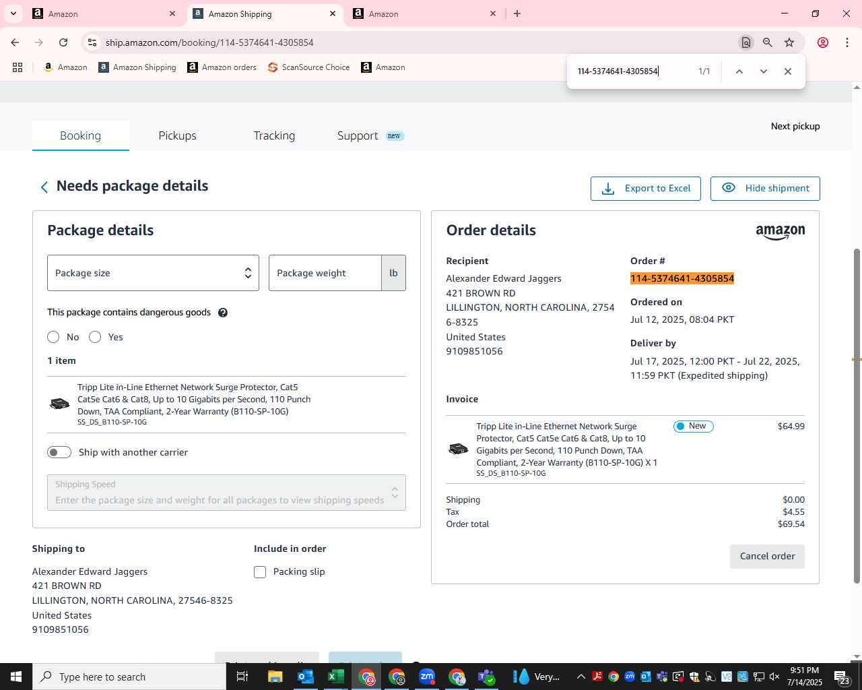
Task: Open the notifications center icon
Action: click(x=841, y=677)
